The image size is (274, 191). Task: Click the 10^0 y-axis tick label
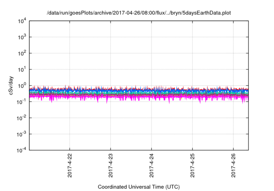pyautogui.click(x=22, y=86)
